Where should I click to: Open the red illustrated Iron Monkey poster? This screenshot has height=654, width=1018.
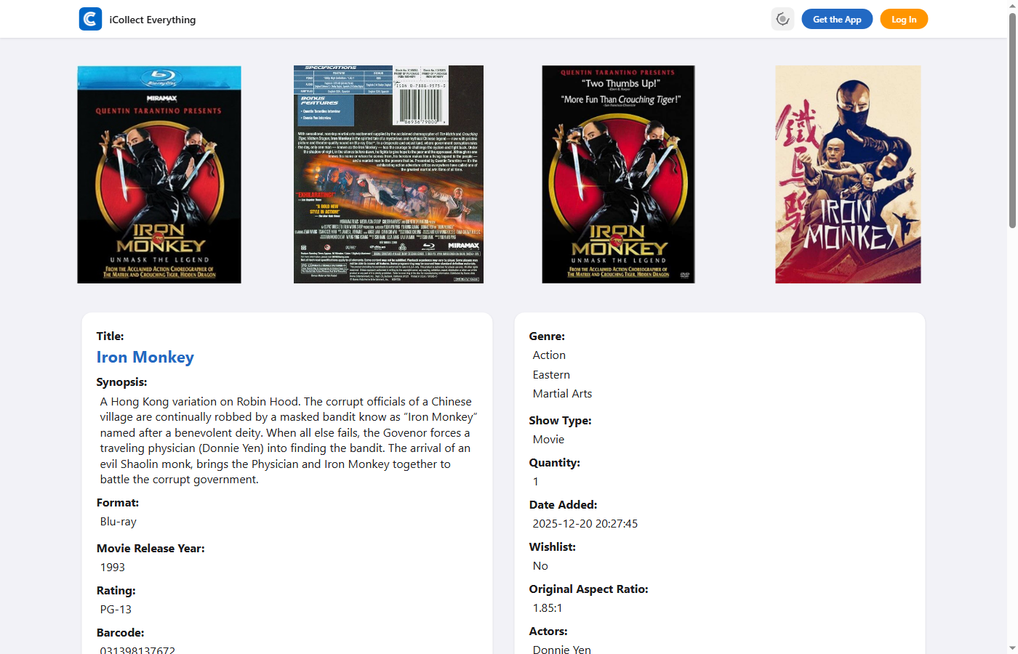click(848, 174)
